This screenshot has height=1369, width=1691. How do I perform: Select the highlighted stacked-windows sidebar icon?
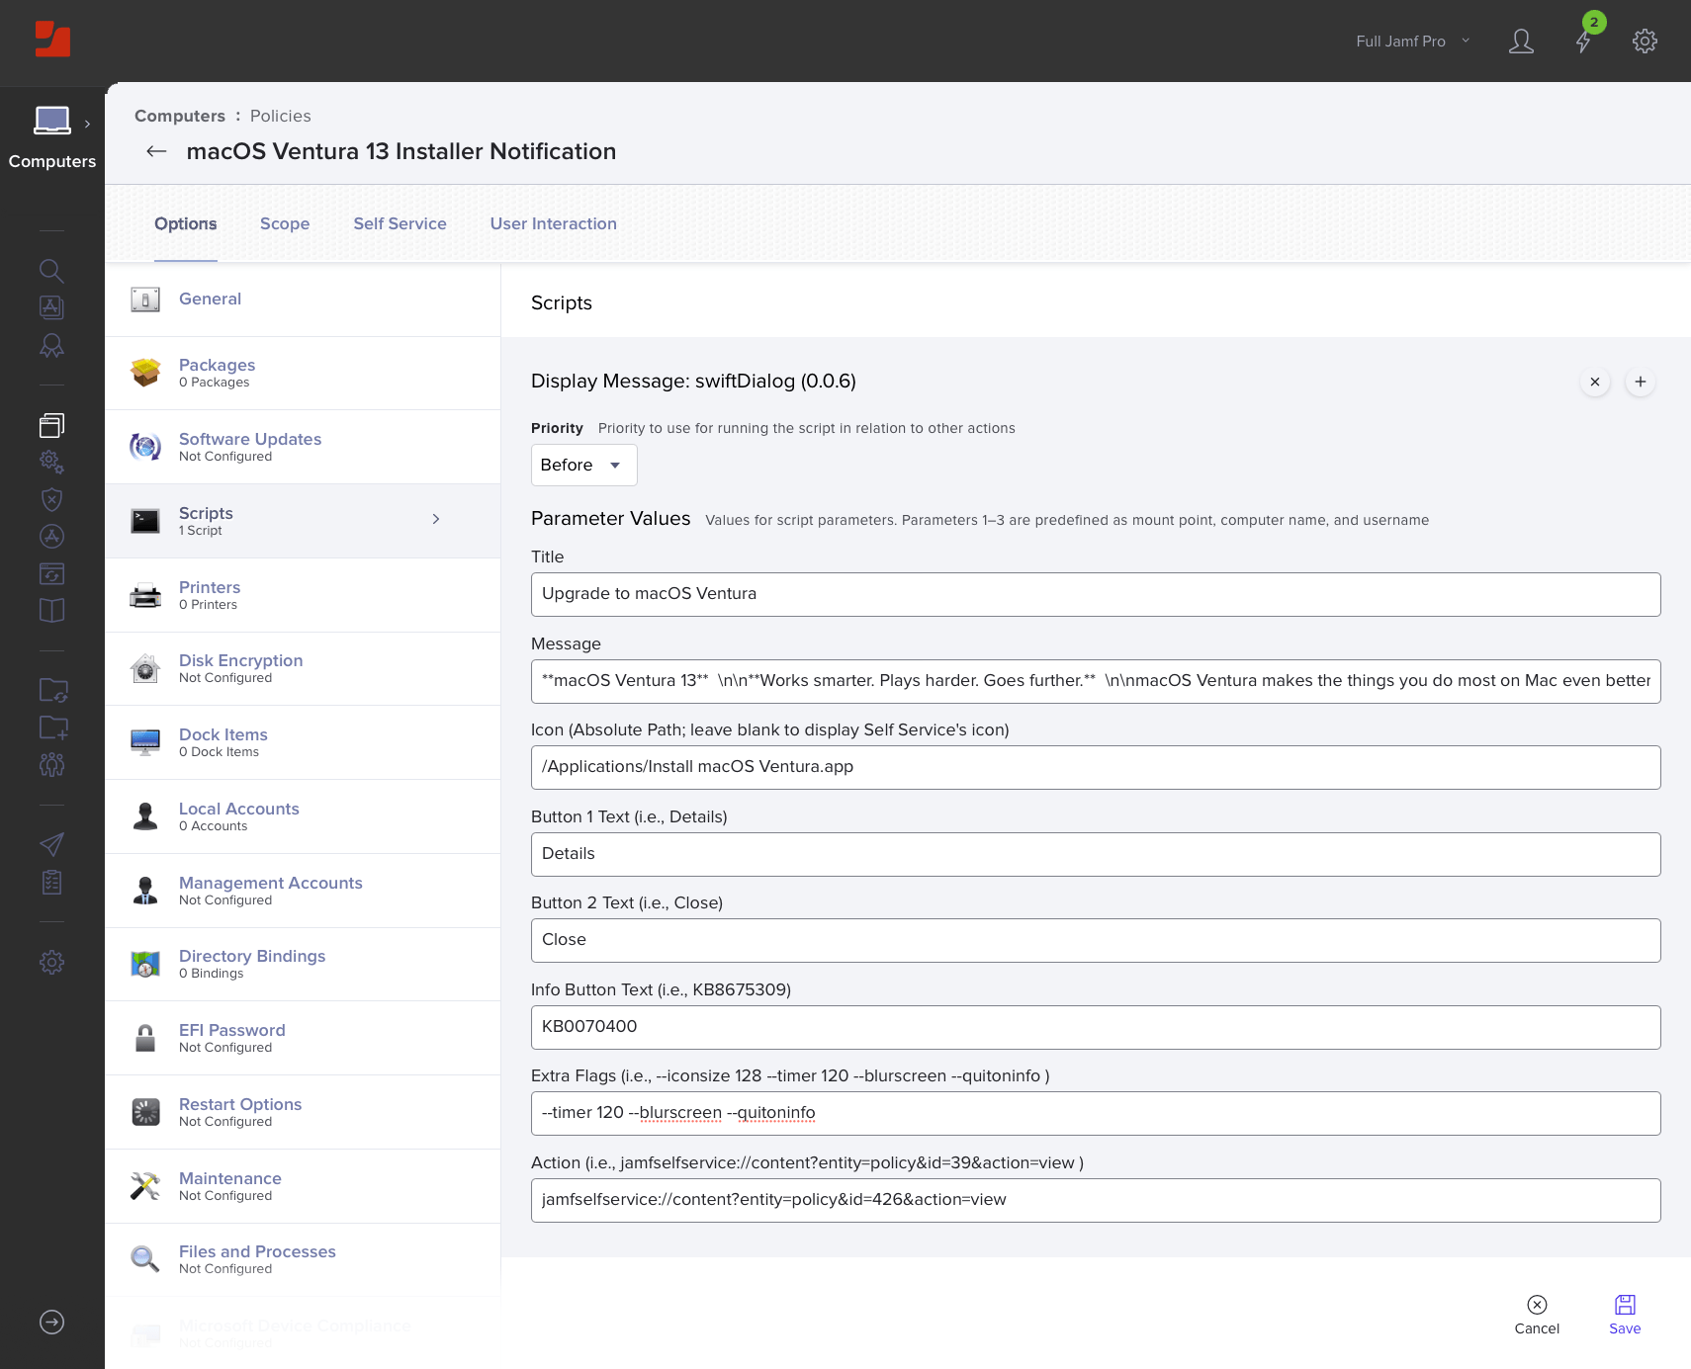[51, 425]
